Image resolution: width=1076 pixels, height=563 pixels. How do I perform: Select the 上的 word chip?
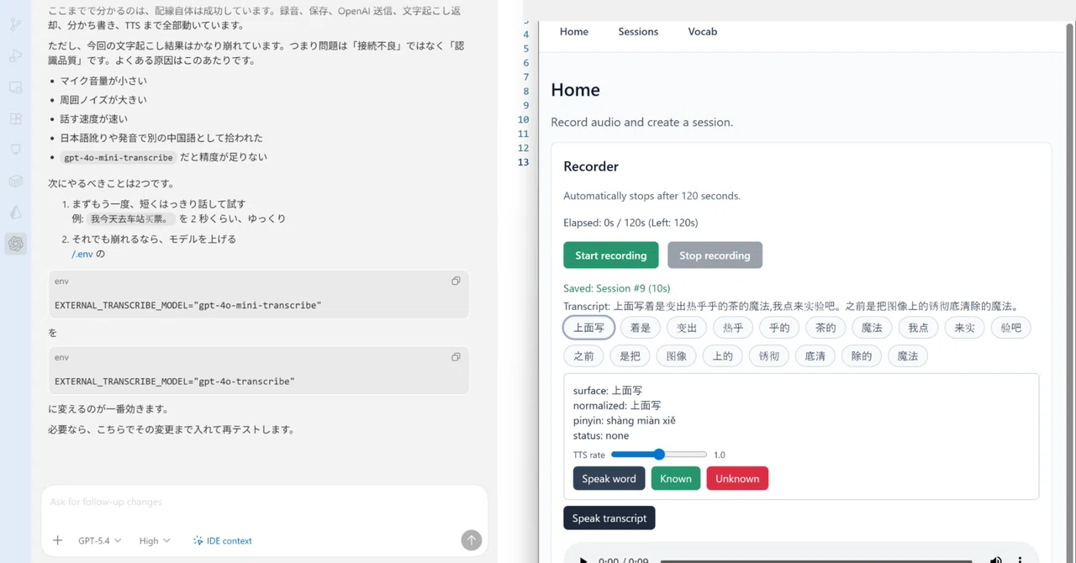tap(722, 356)
